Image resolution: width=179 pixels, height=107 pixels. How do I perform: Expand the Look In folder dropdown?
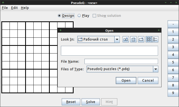point(117,40)
